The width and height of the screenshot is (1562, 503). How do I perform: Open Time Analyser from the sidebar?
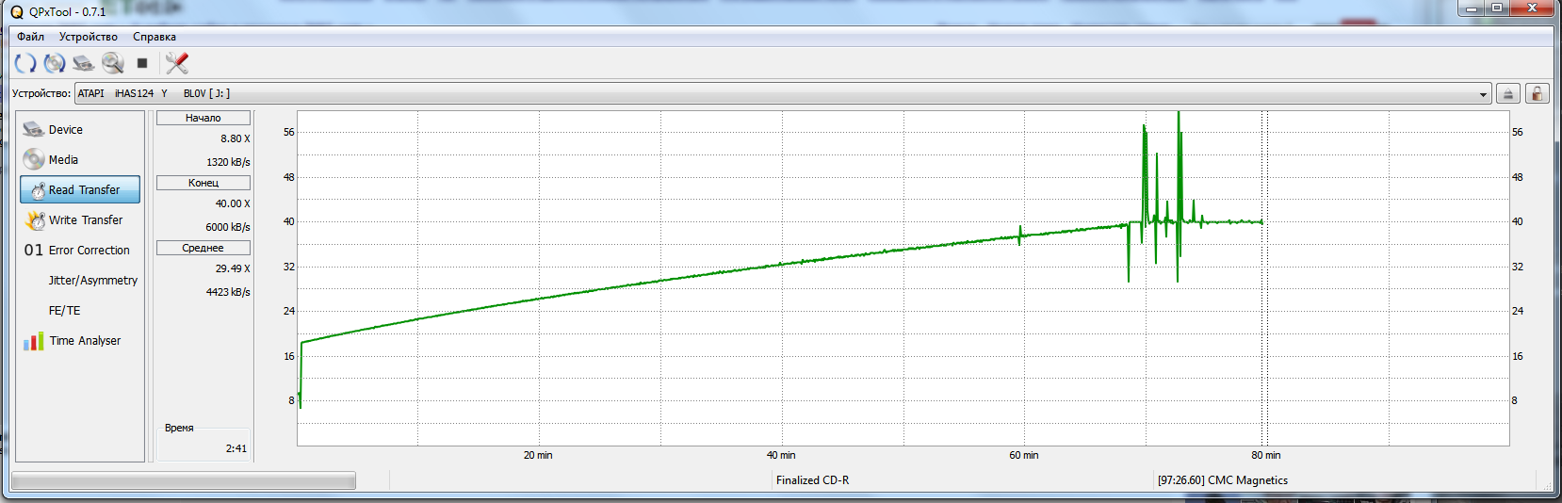tap(85, 341)
